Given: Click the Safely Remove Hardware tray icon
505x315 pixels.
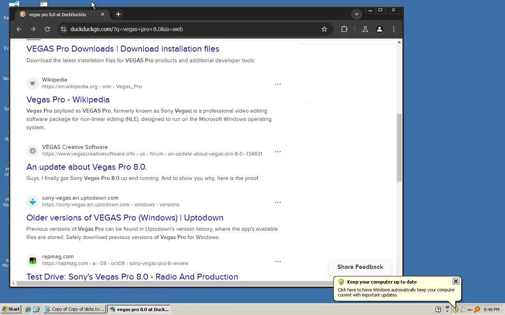Looking at the screenshot, I should (x=469, y=309).
